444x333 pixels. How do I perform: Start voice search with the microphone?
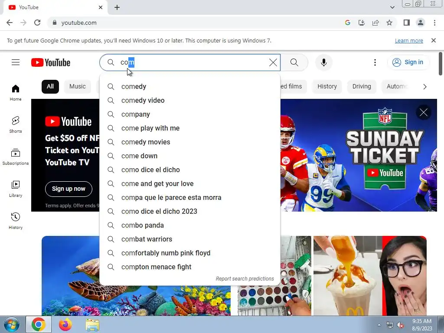(x=323, y=62)
